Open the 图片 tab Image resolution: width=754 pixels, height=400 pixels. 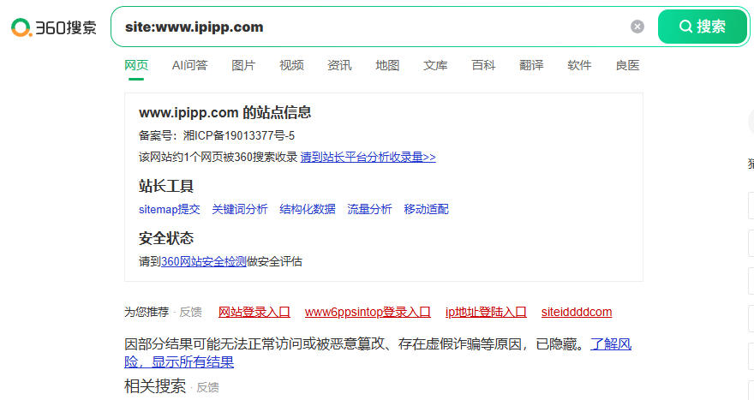(x=242, y=65)
